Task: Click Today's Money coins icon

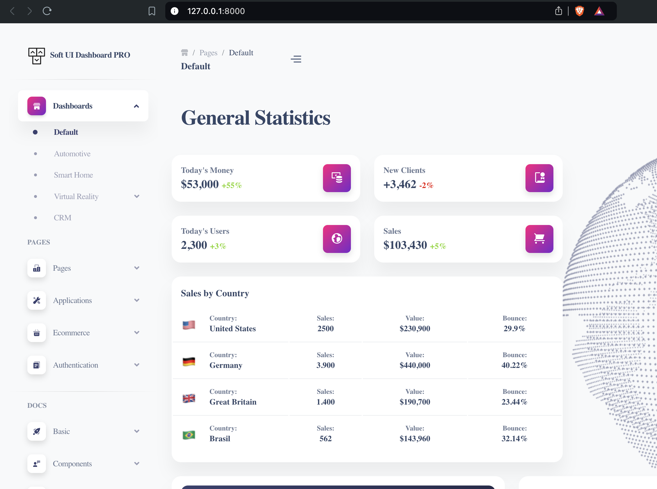Action: [337, 178]
